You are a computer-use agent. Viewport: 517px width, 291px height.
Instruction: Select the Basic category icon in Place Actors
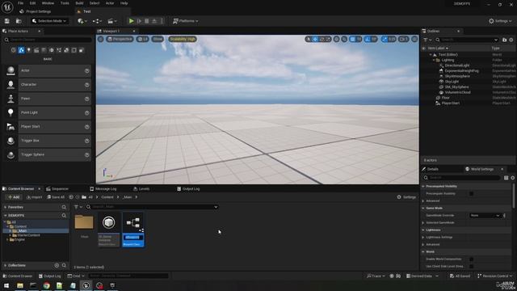point(21,50)
